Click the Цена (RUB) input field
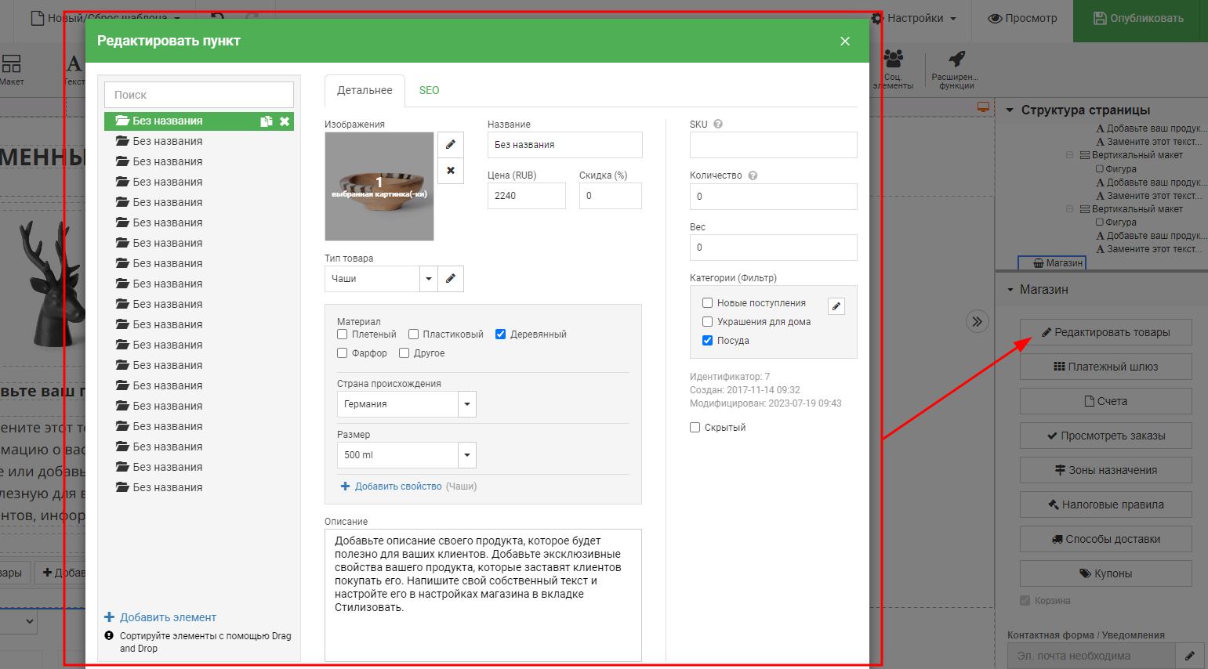The width and height of the screenshot is (1208, 669). pos(526,196)
